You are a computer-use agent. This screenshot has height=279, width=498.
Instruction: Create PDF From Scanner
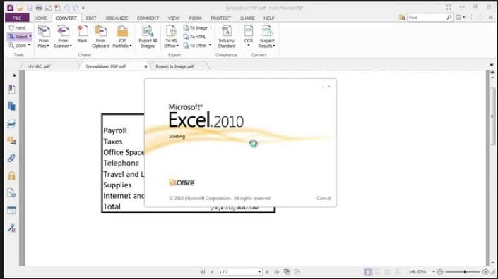[63, 37]
